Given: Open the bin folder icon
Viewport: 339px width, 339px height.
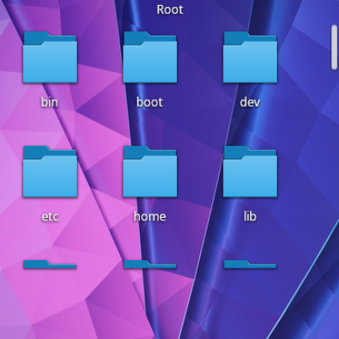Looking at the screenshot, I should tap(50, 58).
